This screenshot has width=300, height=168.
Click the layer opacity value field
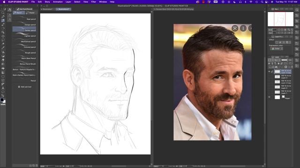coord(290,60)
